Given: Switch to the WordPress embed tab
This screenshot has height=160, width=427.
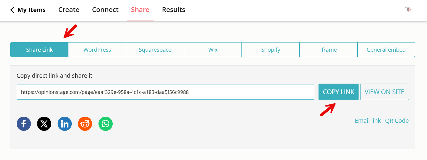Looking at the screenshot, I should point(97,49).
